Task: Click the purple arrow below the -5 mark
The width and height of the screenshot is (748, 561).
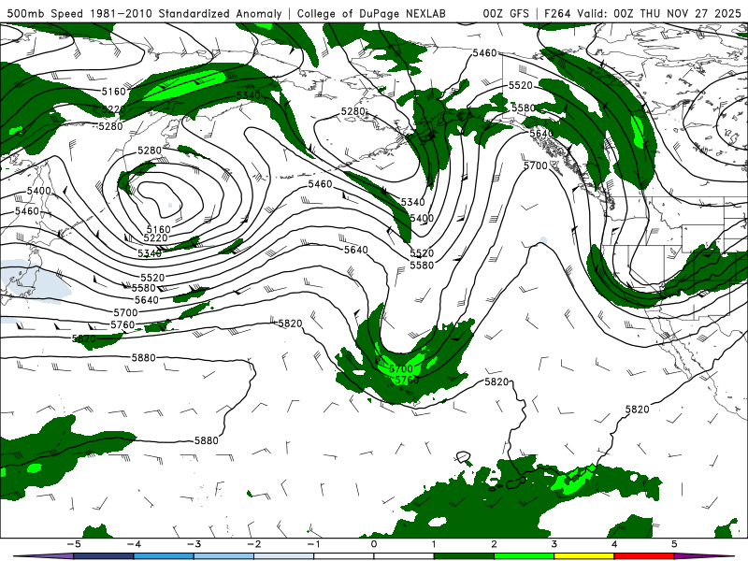Action: click(x=43, y=556)
